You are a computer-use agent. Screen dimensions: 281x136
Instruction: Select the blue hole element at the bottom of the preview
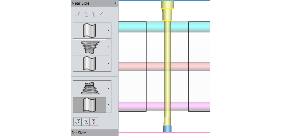[x=167, y=129]
